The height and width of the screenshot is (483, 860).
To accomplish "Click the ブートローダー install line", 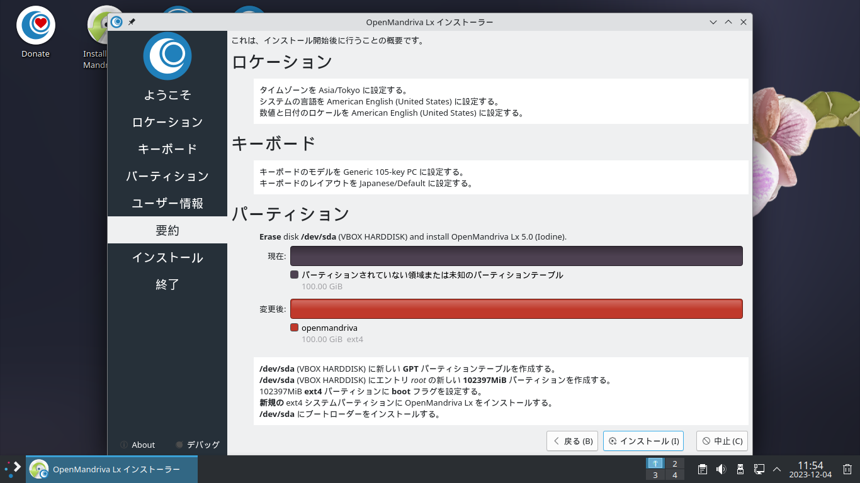I will 349,414.
